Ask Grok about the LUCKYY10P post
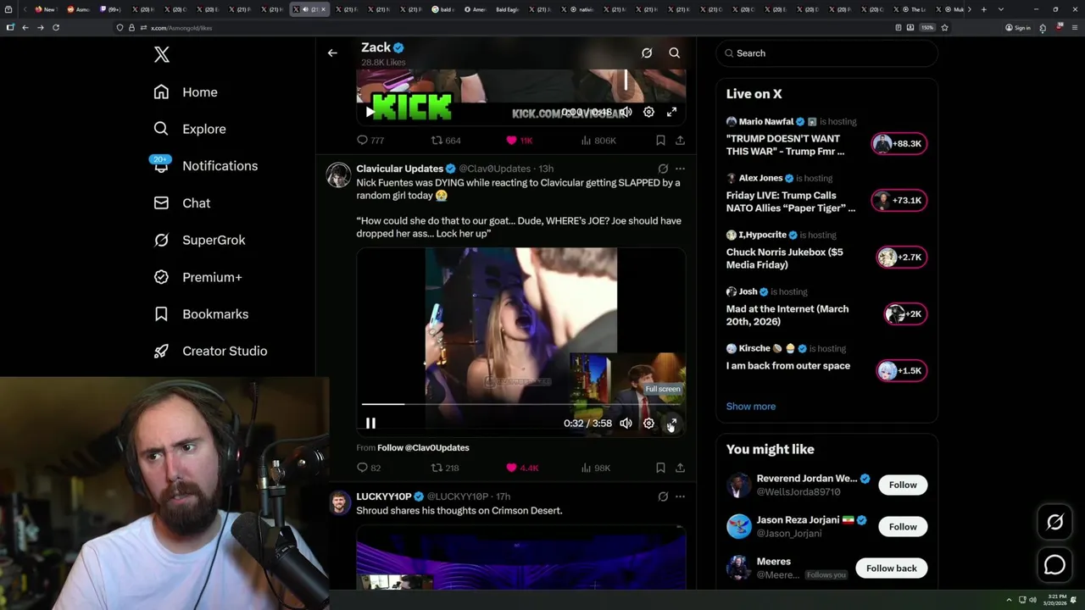This screenshot has height=610, width=1085. click(663, 496)
